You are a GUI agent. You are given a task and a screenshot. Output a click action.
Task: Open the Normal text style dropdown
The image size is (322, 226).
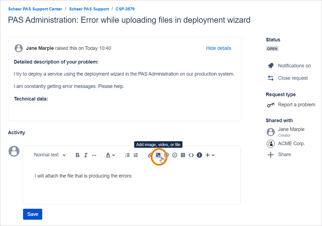click(x=50, y=155)
